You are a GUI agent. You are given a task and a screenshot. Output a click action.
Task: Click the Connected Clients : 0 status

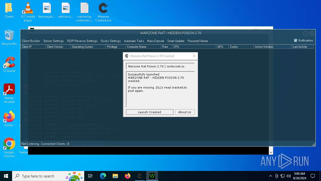(55, 144)
